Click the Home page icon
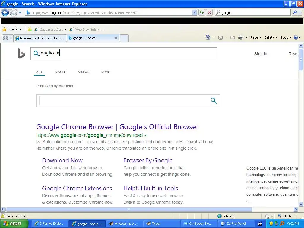 point(208,37)
